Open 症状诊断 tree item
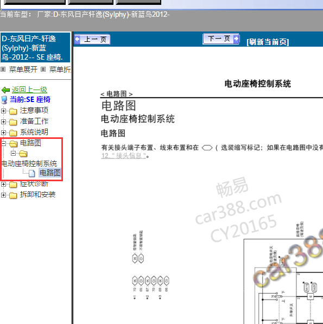The height and width of the screenshot is (324, 323). [x=34, y=183]
